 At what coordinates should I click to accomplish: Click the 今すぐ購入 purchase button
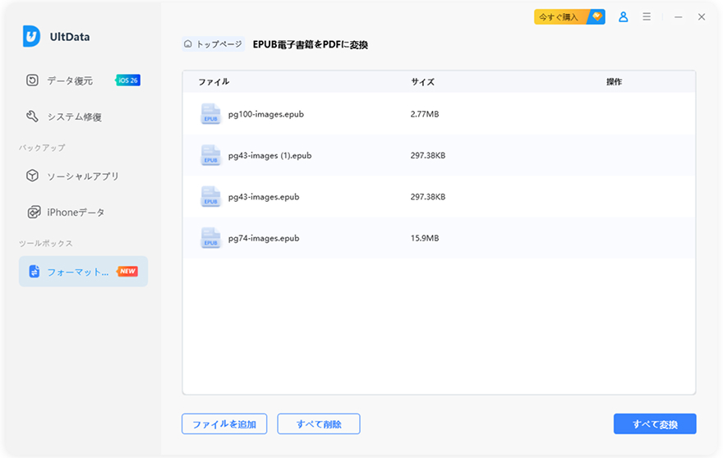point(569,17)
